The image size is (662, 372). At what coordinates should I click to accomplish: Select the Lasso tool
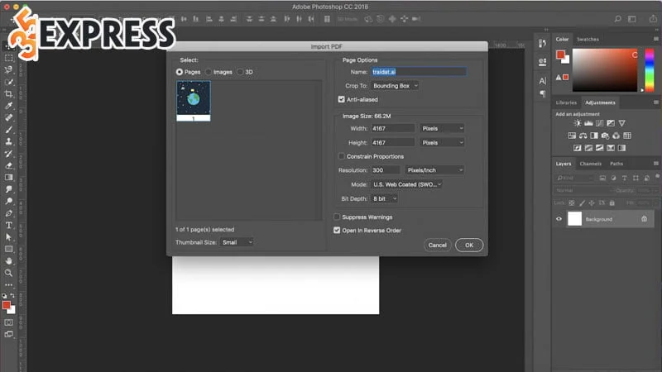pyautogui.click(x=8, y=70)
